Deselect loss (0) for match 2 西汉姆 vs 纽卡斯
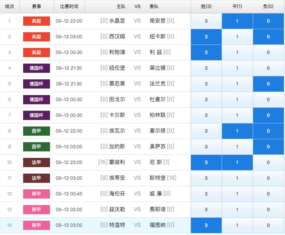The height and width of the screenshot is (235, 285). click(268, 37)
